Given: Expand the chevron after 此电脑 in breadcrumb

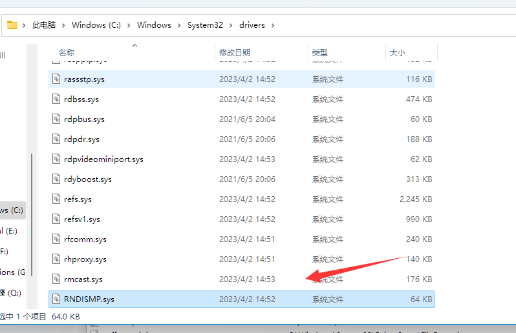Looking at the screenshot, I should (x=63, y=25).
